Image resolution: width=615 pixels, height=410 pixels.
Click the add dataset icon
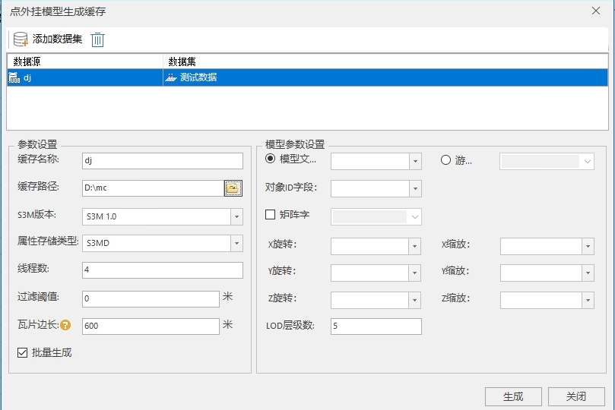click(x=21, y=39)
